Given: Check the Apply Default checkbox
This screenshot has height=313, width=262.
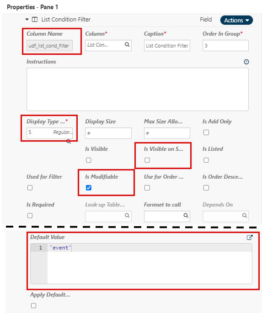Looking at the screenshot, I should (33, 305).
